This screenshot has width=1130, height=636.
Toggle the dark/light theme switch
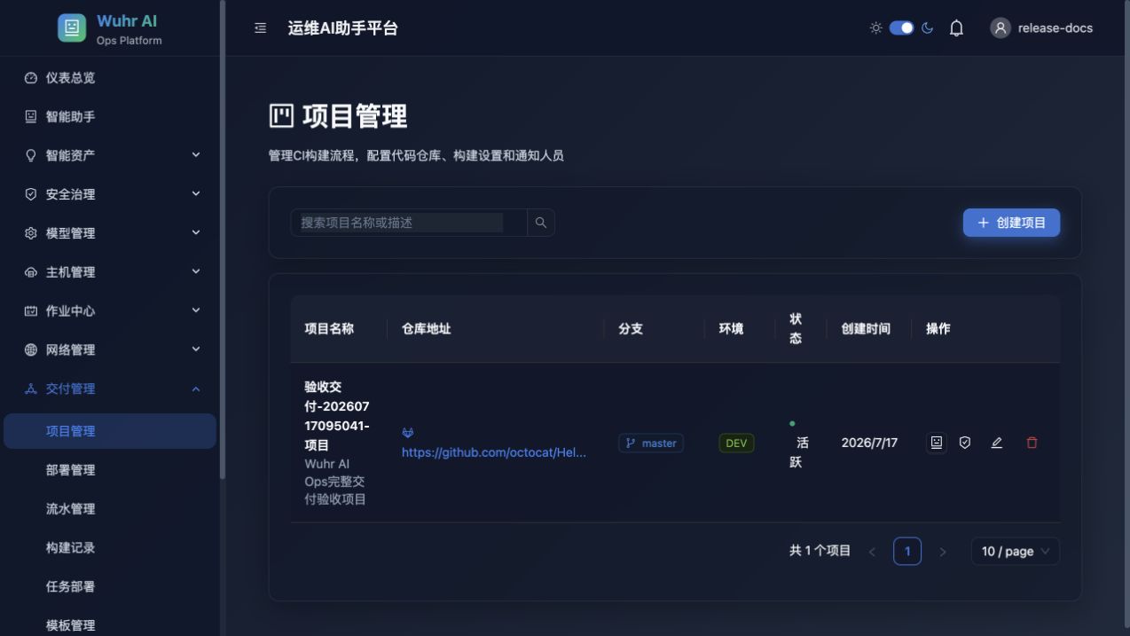tap(901, 27)
